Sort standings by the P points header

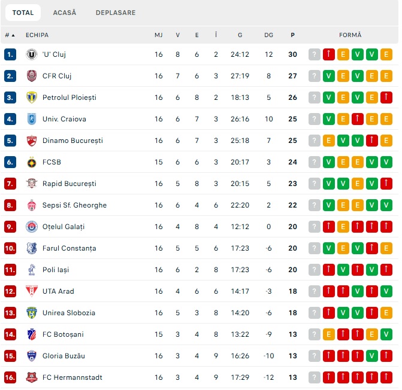point(292,35)
